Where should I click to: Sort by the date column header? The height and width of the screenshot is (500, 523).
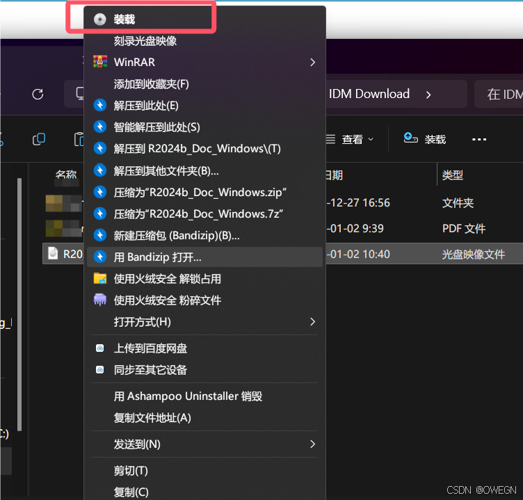(x=334, y=175)
